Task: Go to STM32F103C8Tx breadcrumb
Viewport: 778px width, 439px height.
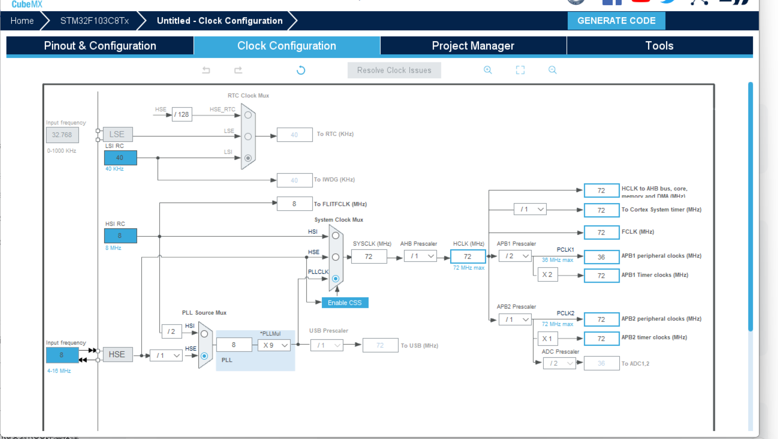Action: pyautogui.click(x=94, y=21)
